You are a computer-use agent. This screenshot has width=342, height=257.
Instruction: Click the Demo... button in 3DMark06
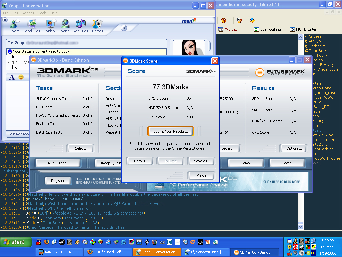tap(247, 163)
